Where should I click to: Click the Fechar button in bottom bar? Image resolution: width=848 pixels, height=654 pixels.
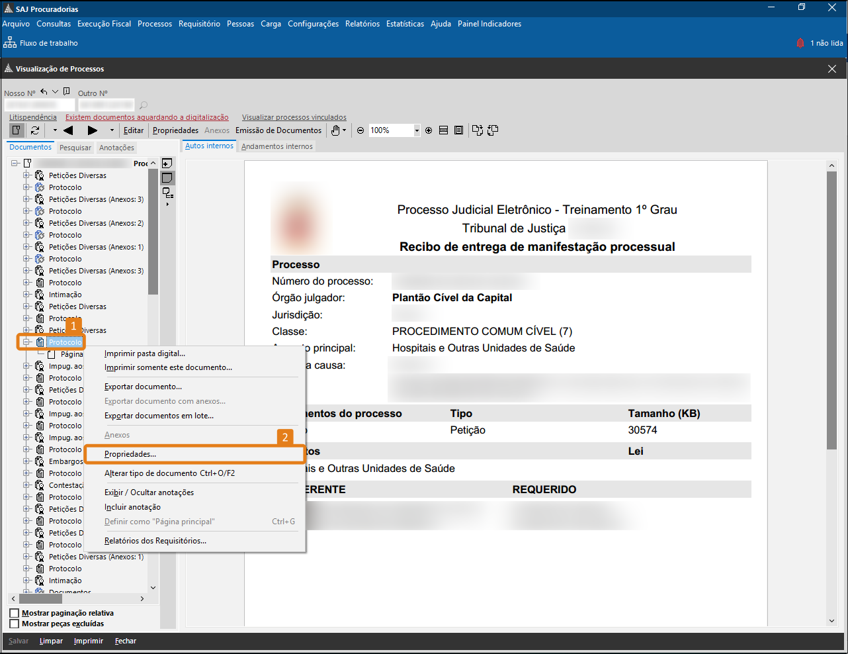[126, 641]
